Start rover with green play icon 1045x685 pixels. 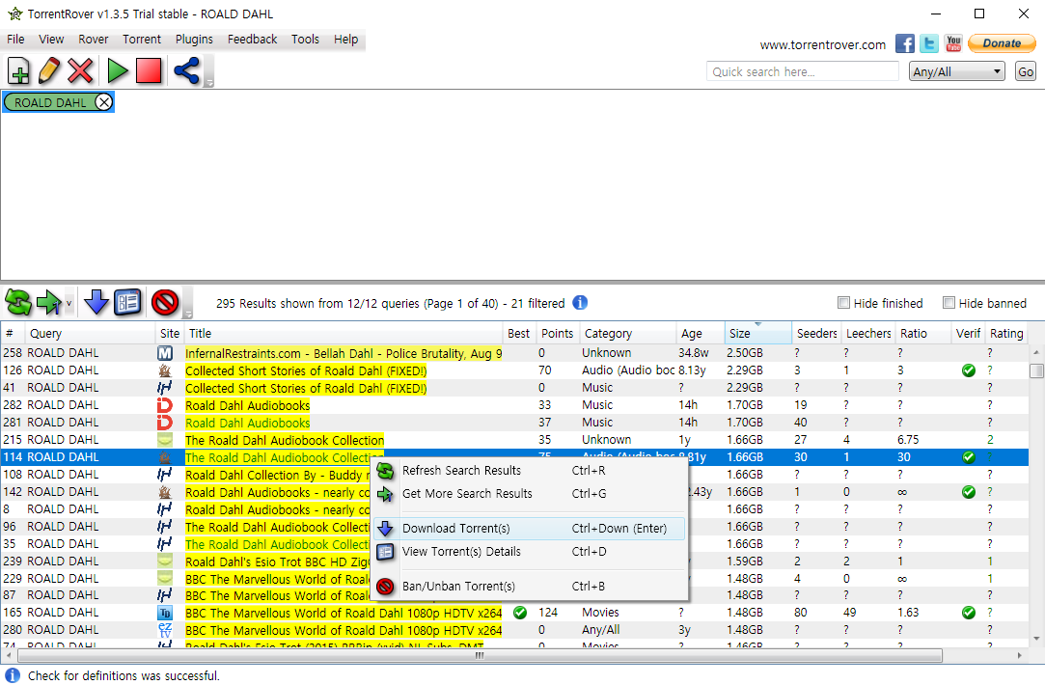(118, 70)
